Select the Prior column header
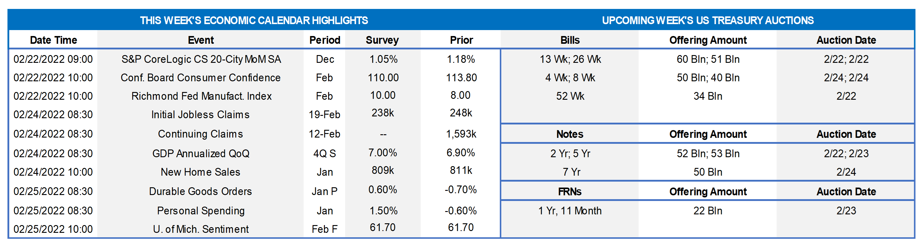This screenshot has height=248, width=924. tap(461, 40)
